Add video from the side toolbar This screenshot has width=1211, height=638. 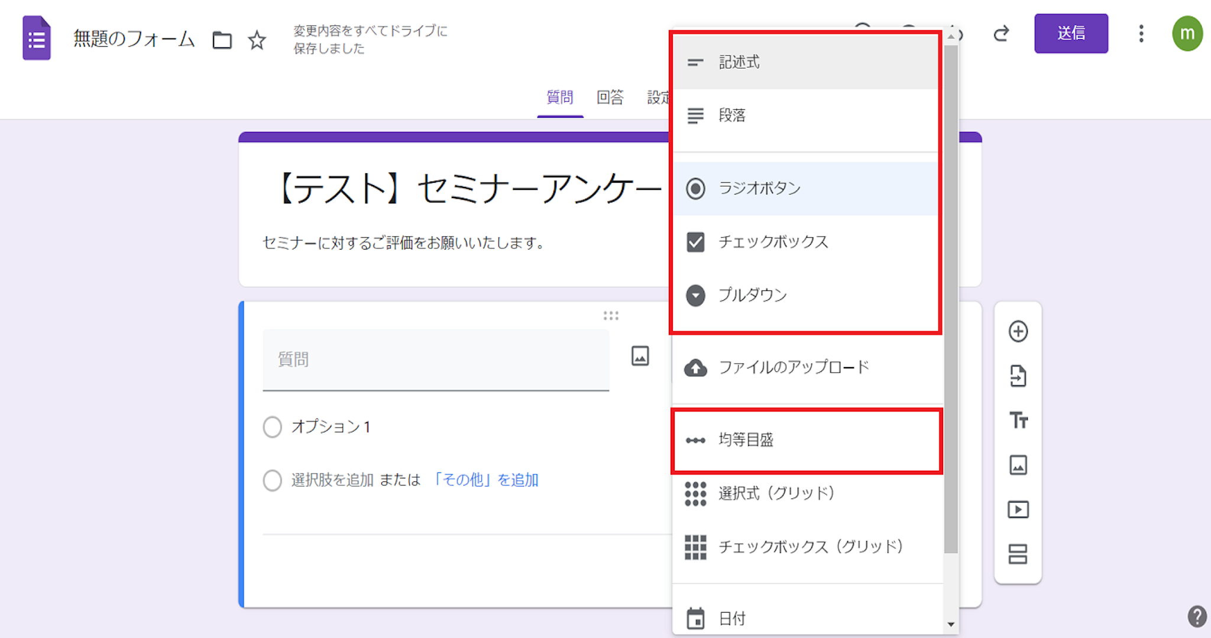tap(1018, 510)
